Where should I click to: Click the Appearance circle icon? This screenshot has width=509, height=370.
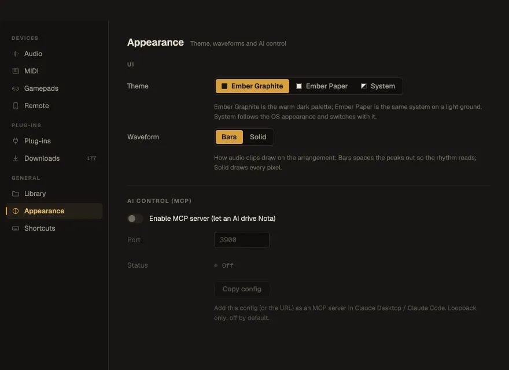15,211
